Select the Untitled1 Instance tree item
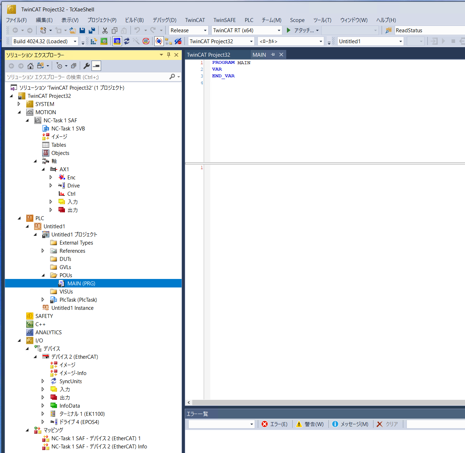The width and height of the screenshot is (465, 453). tap(72, 308)
